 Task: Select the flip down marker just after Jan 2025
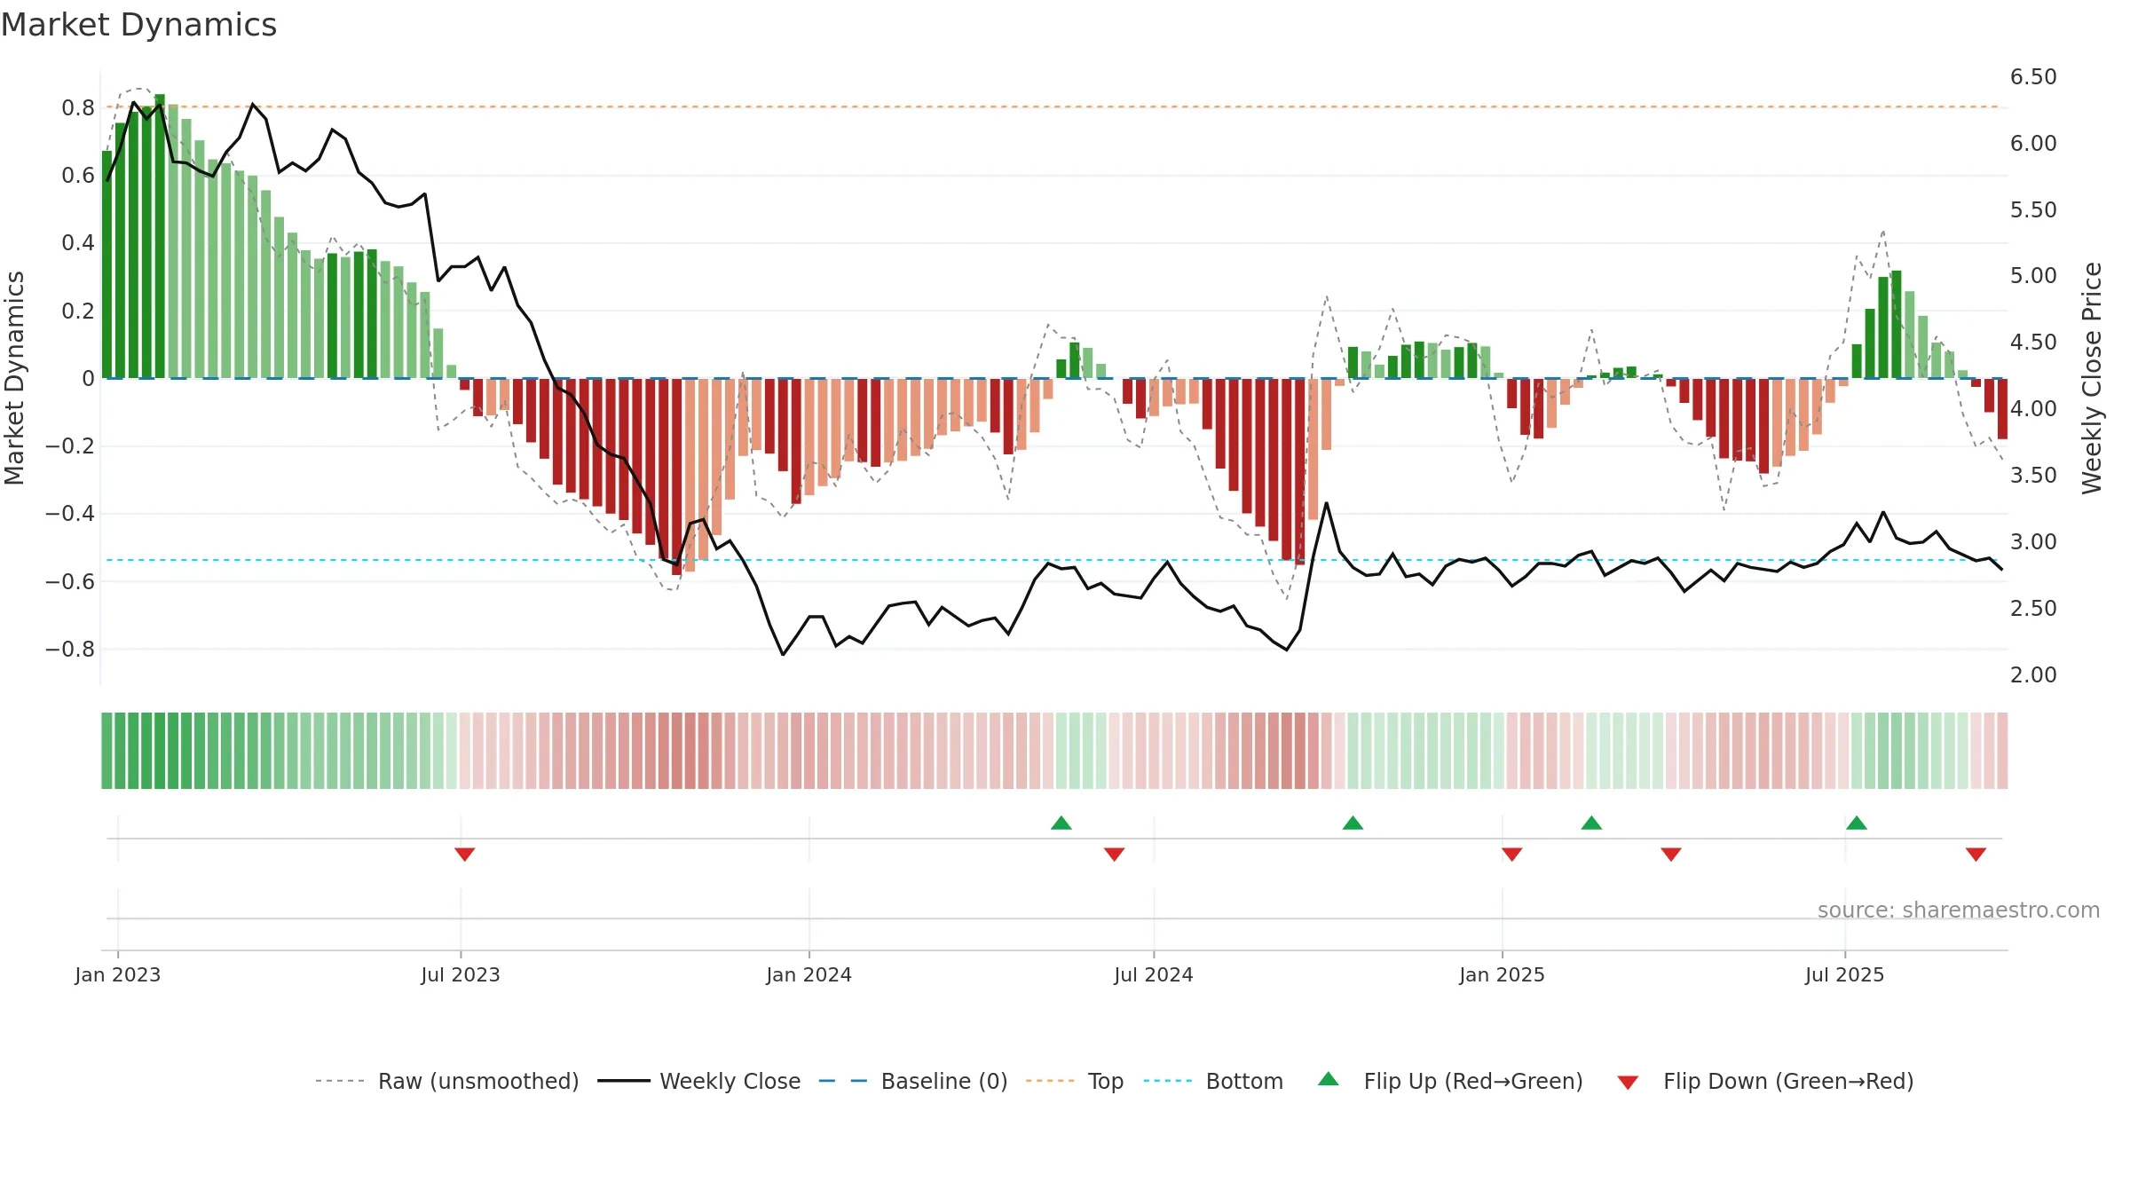pyautogui.click(x=1512, y=854)
